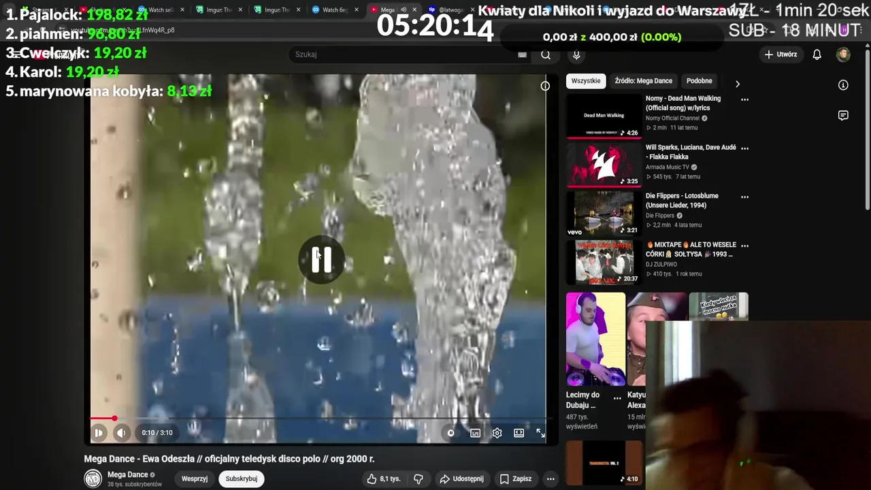Click the Utwórz create button
The image size is (871, 490).
tap(780, 54)
